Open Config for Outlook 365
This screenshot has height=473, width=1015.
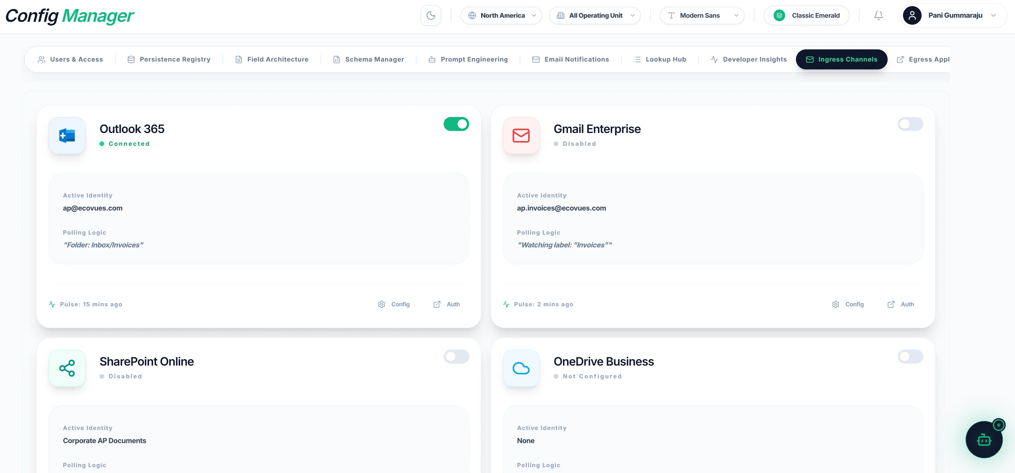[394, 304]
